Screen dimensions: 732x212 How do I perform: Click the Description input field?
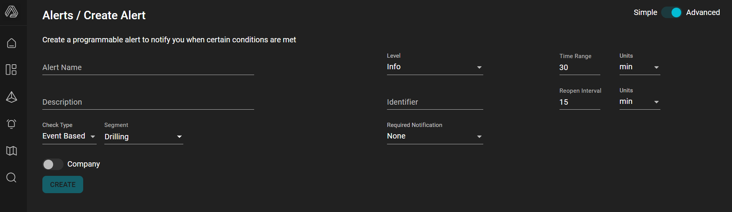tap(148, 102)
